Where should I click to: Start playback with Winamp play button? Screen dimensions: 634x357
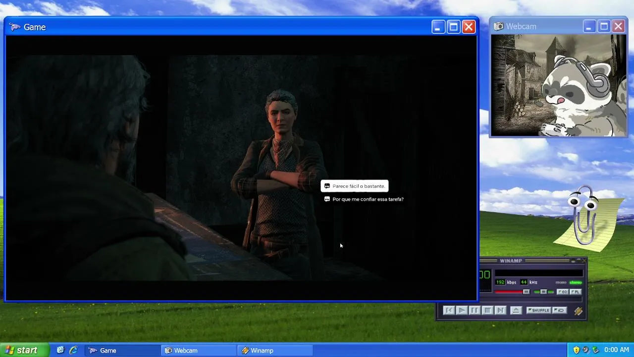pos(462,310)
